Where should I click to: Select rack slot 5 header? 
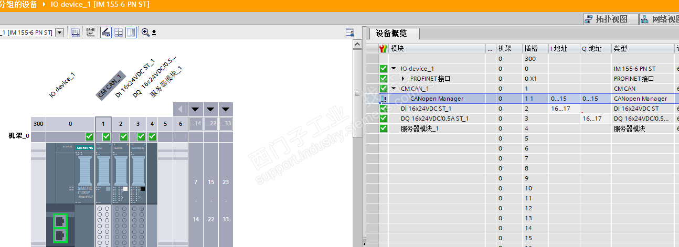pyautogui.click(x=165, y=124)
